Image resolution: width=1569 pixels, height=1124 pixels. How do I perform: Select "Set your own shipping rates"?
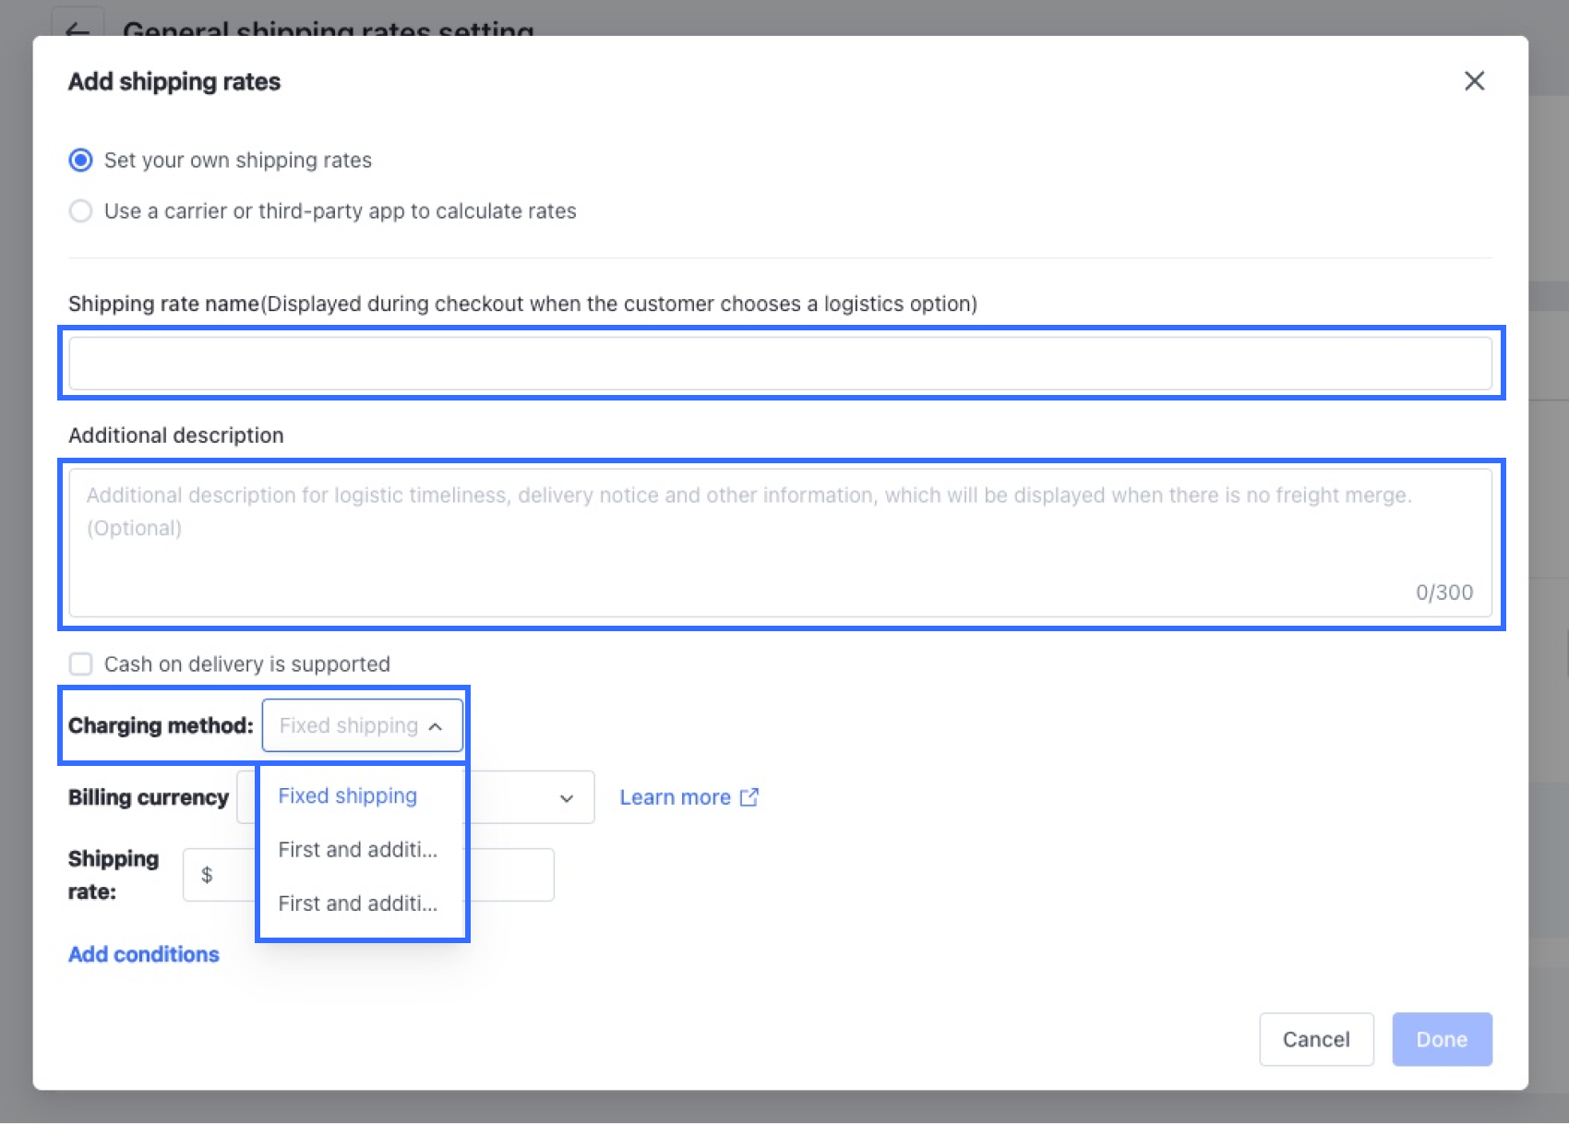point(80,160)
